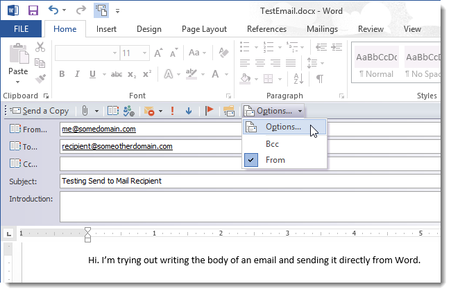
Task: Click the Check Names icon in the mail toolbar
Action: coord(129,111)
